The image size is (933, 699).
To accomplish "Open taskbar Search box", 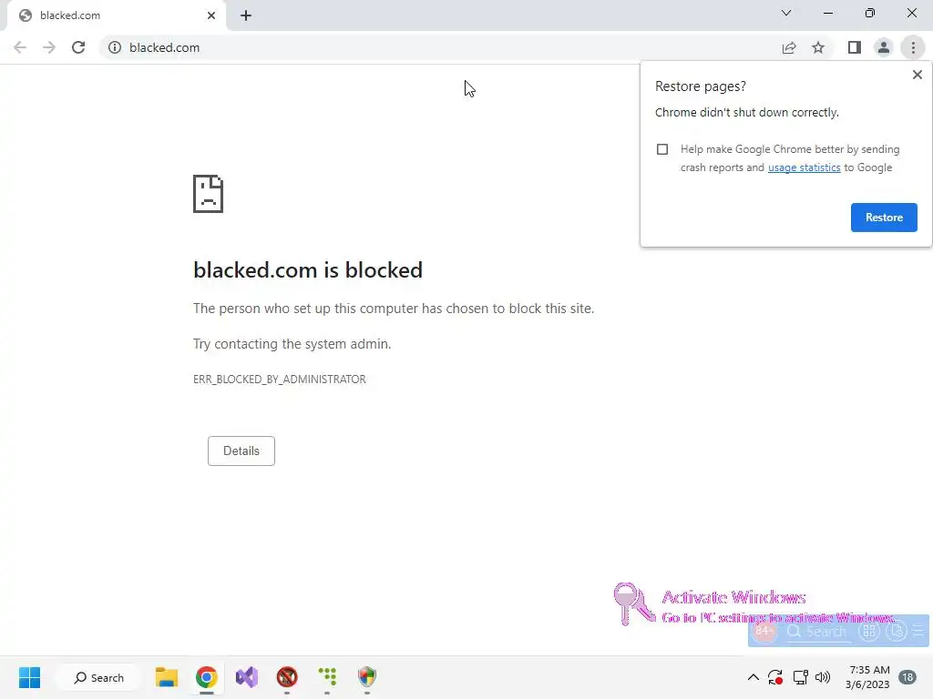I will pos(98,677).
